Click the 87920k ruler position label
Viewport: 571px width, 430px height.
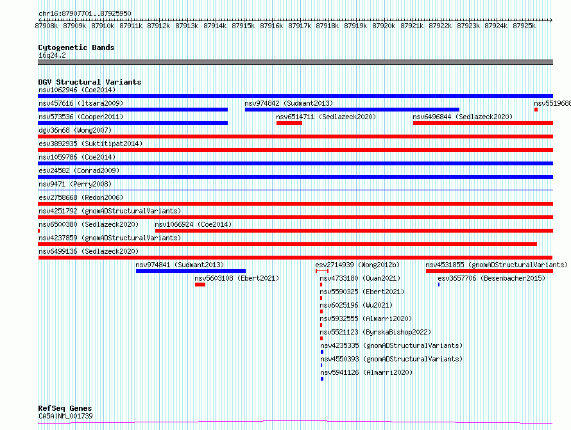[384, 26]
